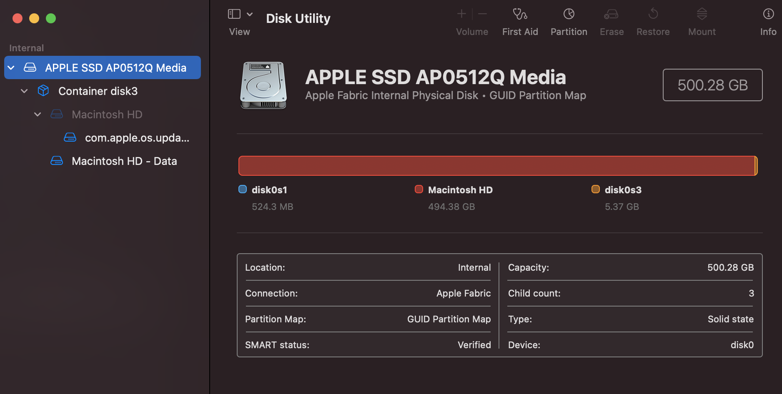This screenshot has width=782, height=394.
Task: Collapse the Macintosh HD volume group
Action: point(38,115)
